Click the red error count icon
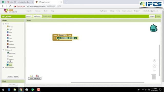Image resolution: width=164 pixels, height=92 pixels. click(x=37, y=76)
